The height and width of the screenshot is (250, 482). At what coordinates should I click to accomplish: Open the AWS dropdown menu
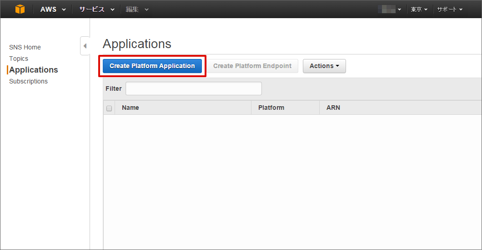click(53, 9)
